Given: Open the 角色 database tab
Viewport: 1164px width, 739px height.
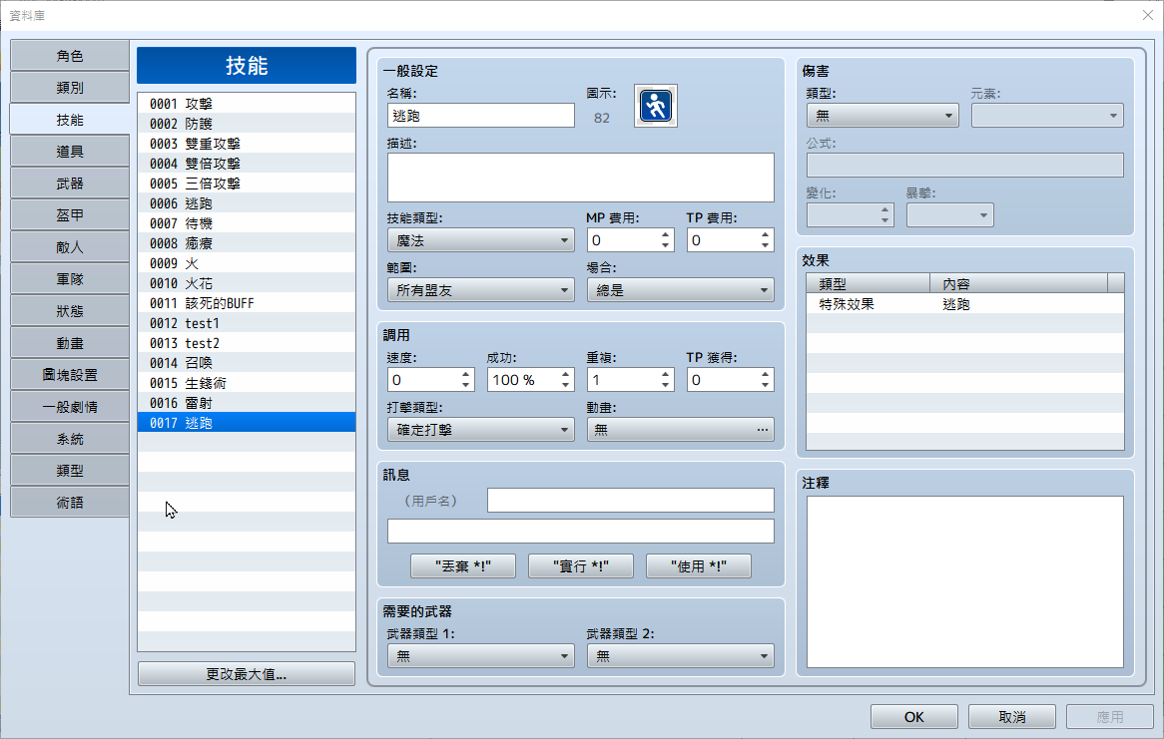Looking at the screenshot, I should coord(70,56).
